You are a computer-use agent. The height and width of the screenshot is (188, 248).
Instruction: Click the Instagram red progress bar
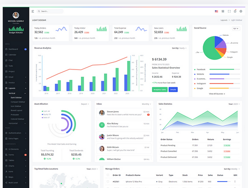[221, 84]
